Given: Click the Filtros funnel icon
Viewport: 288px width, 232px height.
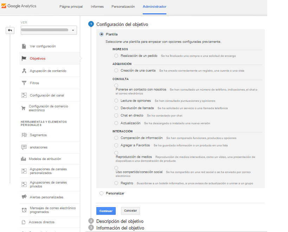Looking at the screenshot, I should point(24,83).
